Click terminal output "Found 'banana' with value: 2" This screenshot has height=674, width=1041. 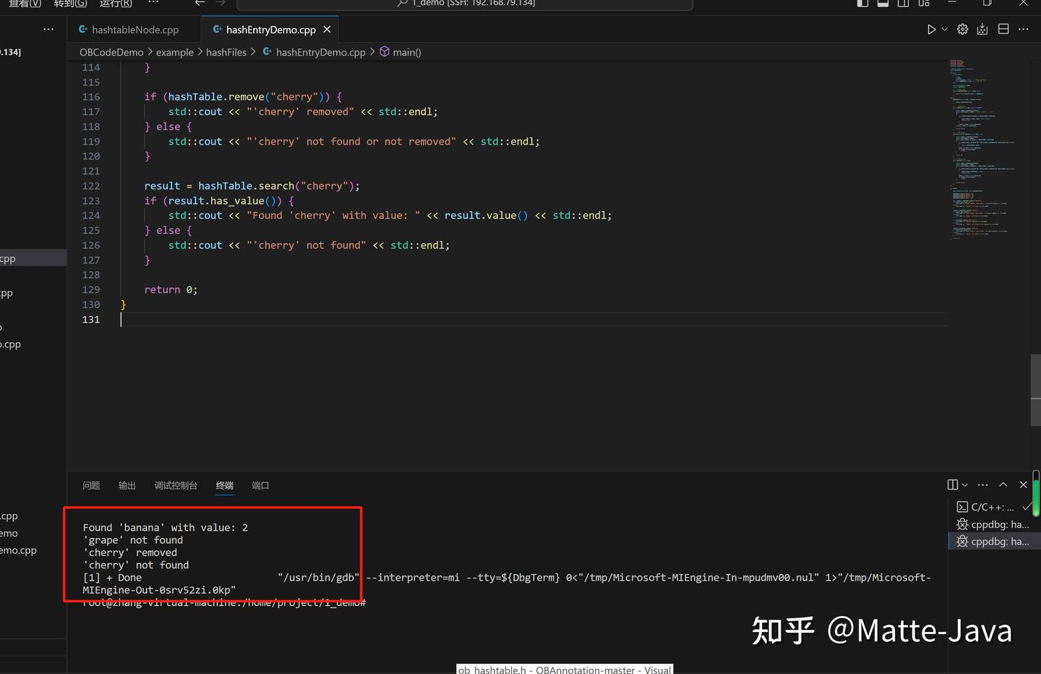(166, 528)
